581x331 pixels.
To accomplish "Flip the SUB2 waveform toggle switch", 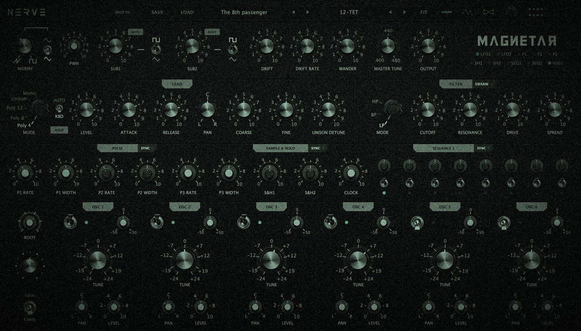I will click(233, 50).
